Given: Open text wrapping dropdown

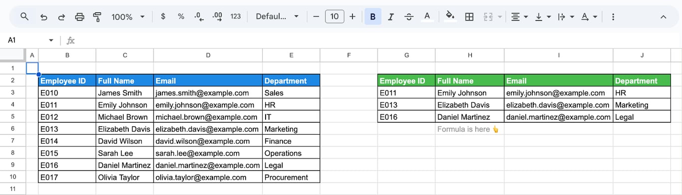Looking at the screenshot, I should pyautogui.click(x=566, y=16).
